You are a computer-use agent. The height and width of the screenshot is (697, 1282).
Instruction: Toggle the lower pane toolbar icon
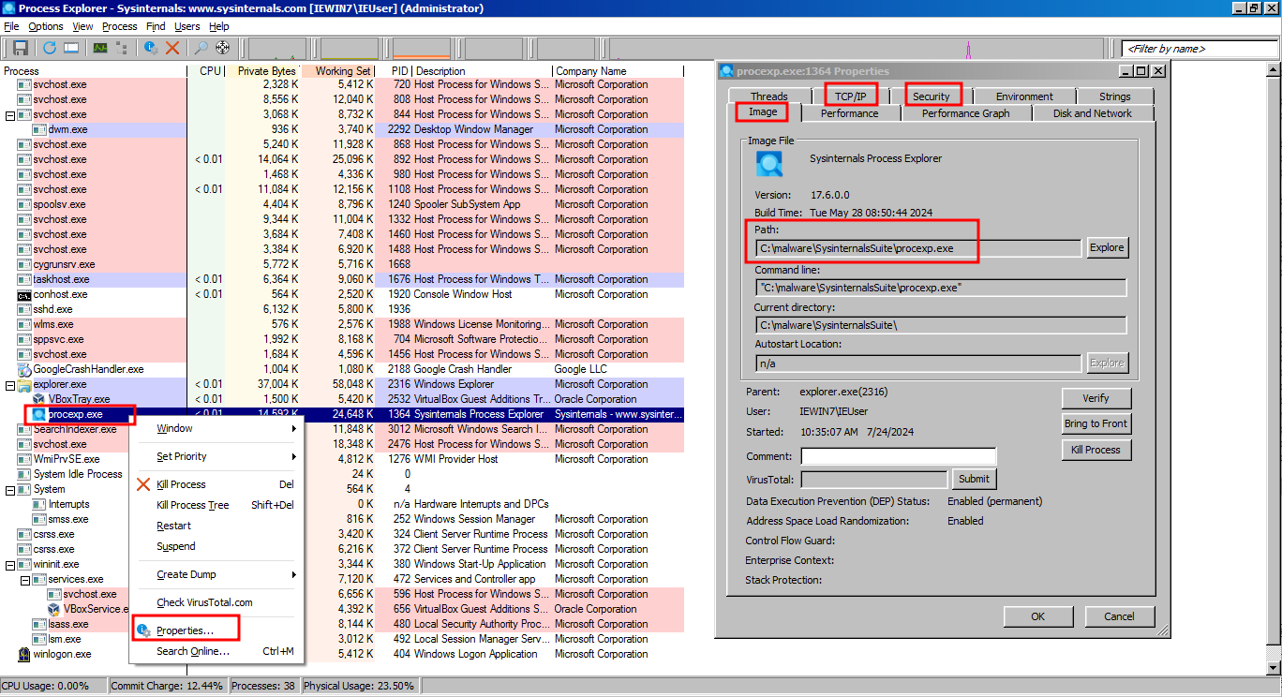[71, 48]
